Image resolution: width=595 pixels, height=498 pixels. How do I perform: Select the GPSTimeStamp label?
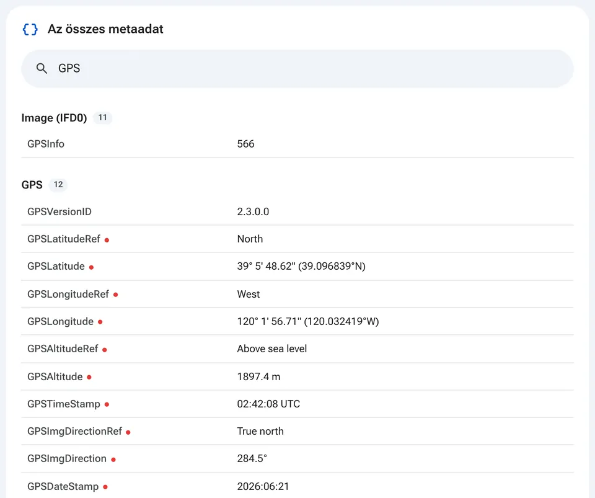click(64, 404)
